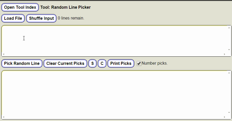Viewport: 232px width, 121px height.
Task: Pick a random line
Action: [22, 64]
